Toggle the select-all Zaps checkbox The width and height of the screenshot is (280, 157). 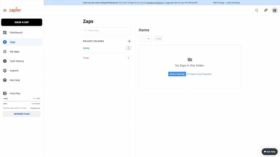(142, 39)
